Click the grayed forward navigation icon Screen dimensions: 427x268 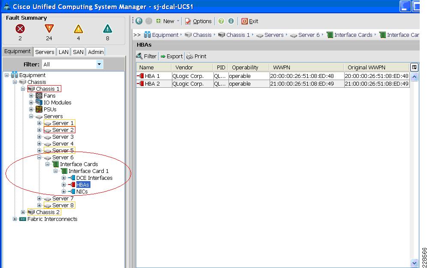[149, 21]
